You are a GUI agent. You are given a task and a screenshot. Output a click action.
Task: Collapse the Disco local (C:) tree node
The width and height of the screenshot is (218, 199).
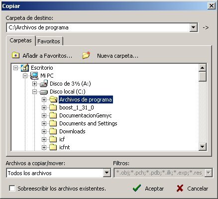pos(34,92)
